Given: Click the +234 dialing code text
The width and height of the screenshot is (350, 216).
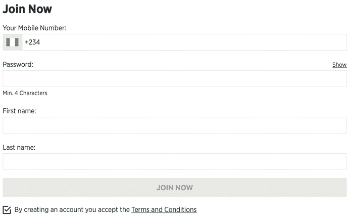Looking at the screenshot, I should click(32, 42).
